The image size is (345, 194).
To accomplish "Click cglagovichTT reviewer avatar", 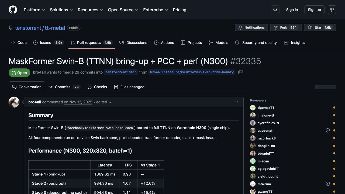I will [253, 169].
